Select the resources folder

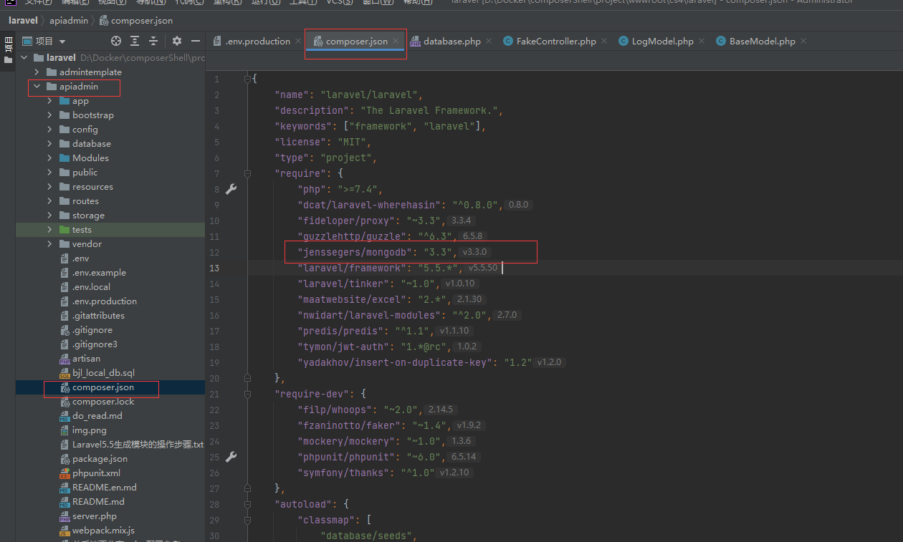(x=92, y=187)
